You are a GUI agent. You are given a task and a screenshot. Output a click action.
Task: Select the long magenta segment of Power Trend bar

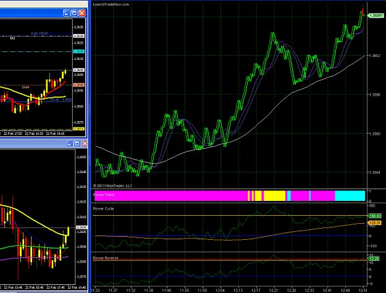[x=171, y=196]
